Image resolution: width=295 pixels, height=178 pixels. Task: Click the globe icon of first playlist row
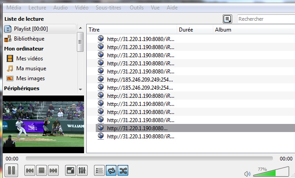tap(101, 38)
